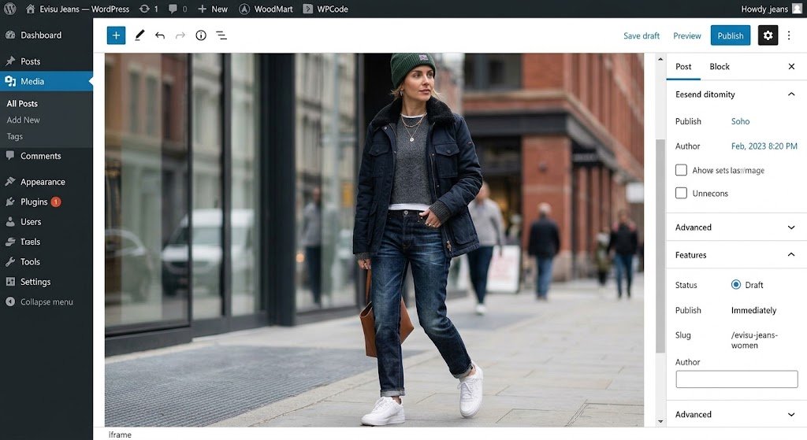Screen dimensions: 807x440
Task: Click the editor scrollbar down arrow
Action: click(x=660, y=421)
